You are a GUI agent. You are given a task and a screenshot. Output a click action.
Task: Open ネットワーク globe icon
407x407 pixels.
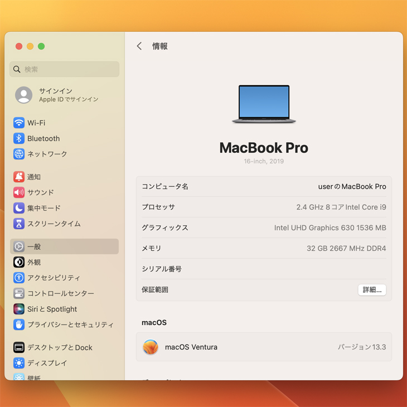coord(19,154)
